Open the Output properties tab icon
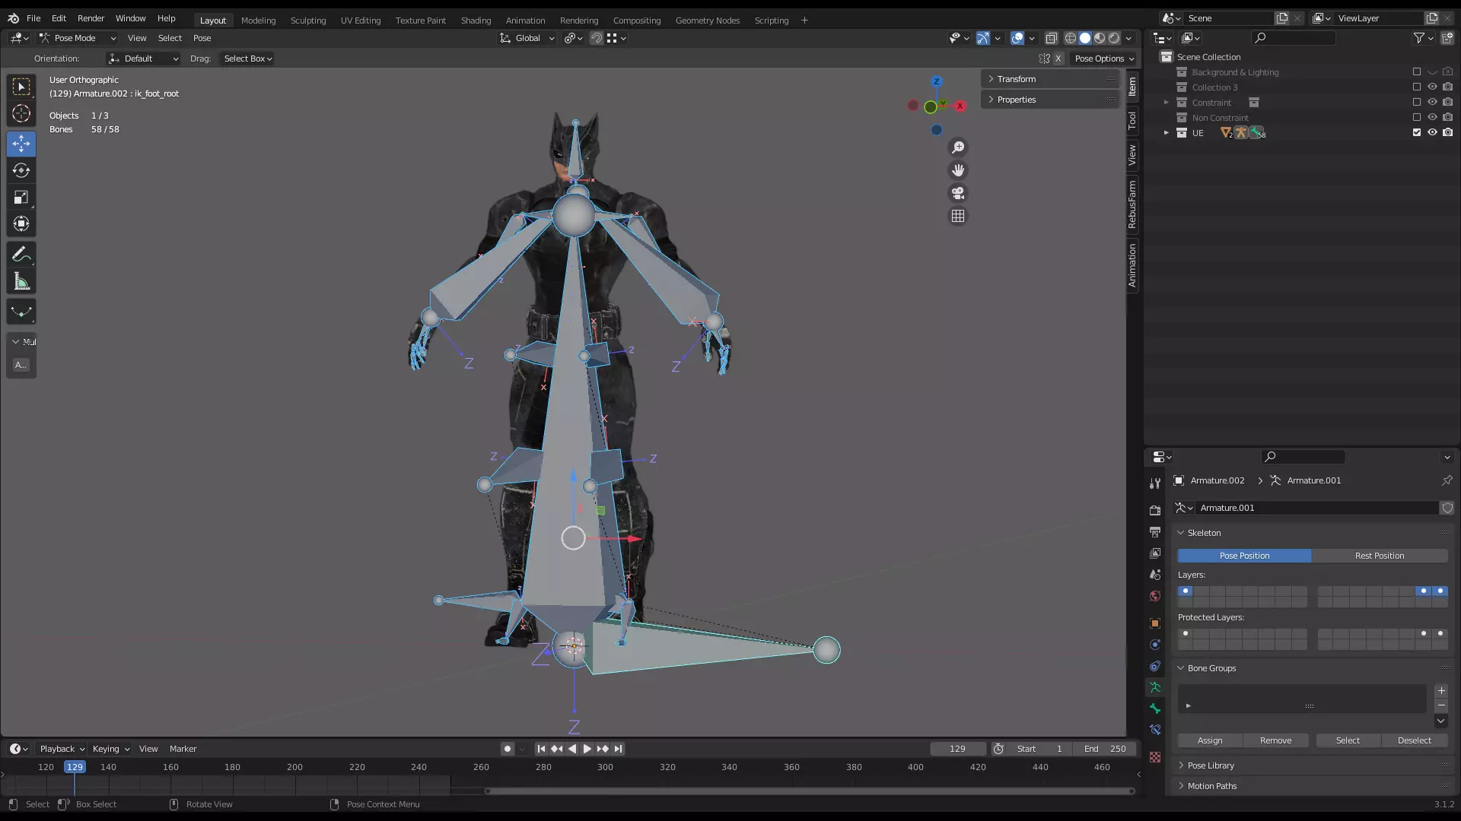1461x821 pixels. (1155, 531)
